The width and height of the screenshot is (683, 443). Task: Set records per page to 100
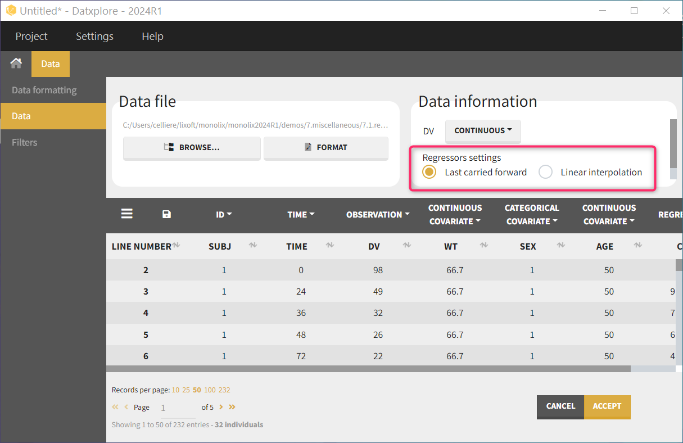pyautogui.click(x=210, y=390)
